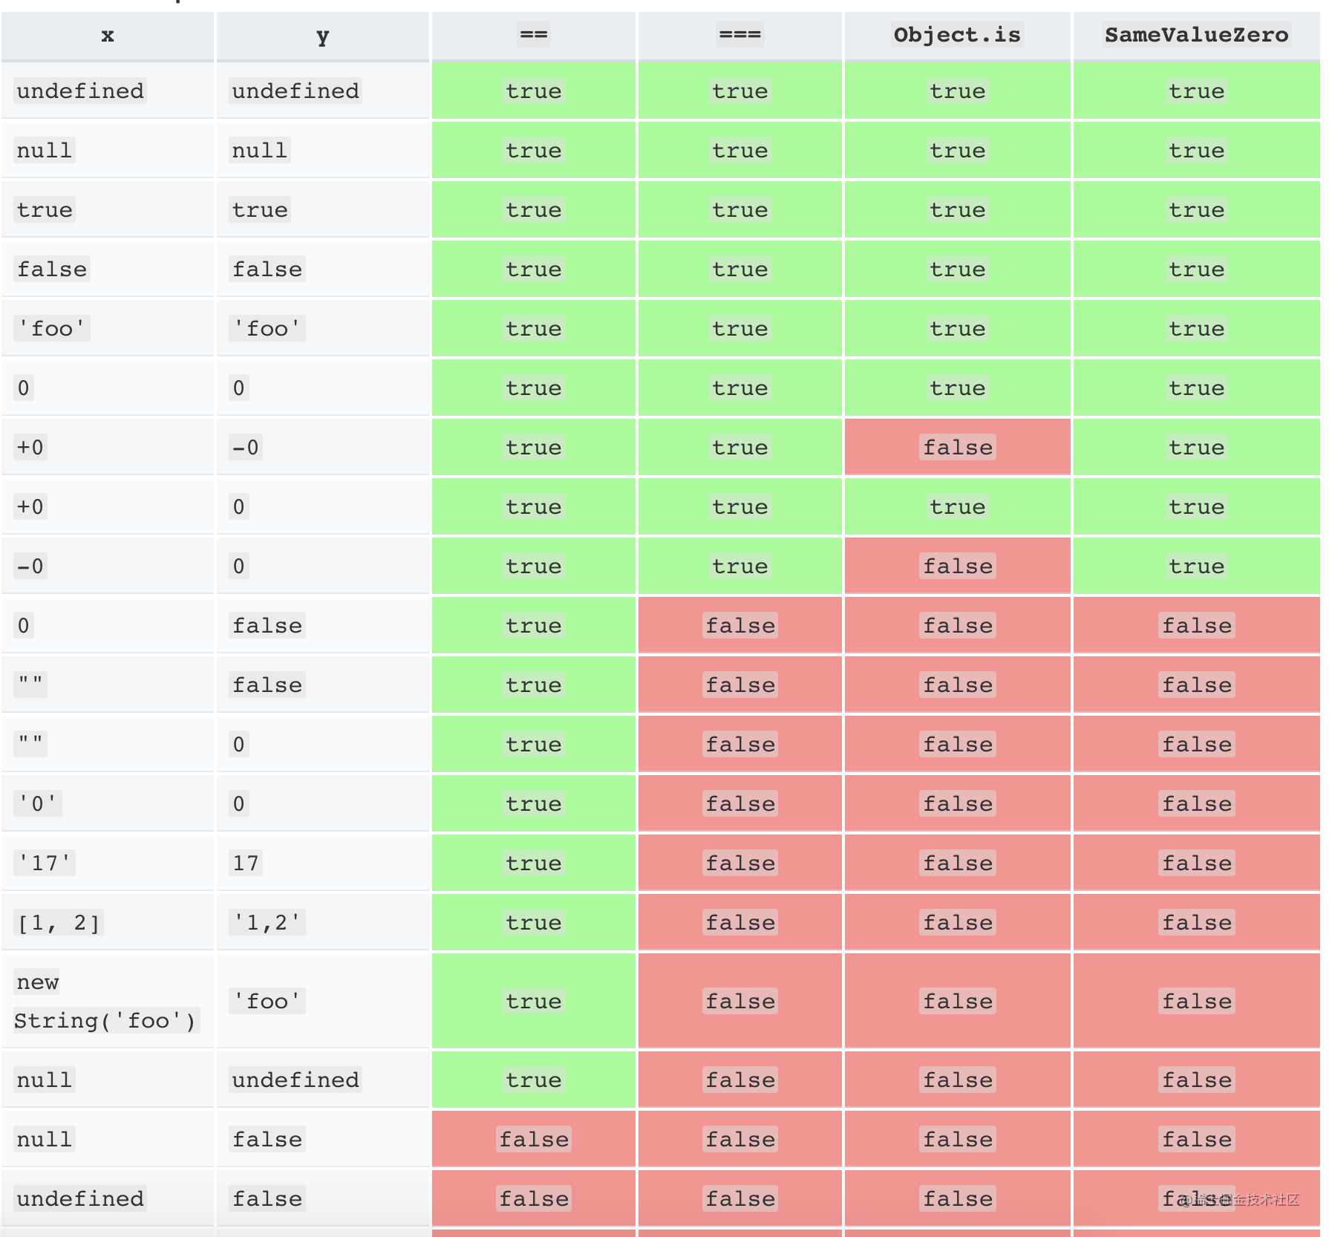Click the red Object.is false cell for +0 and -0

coord(957,447)
